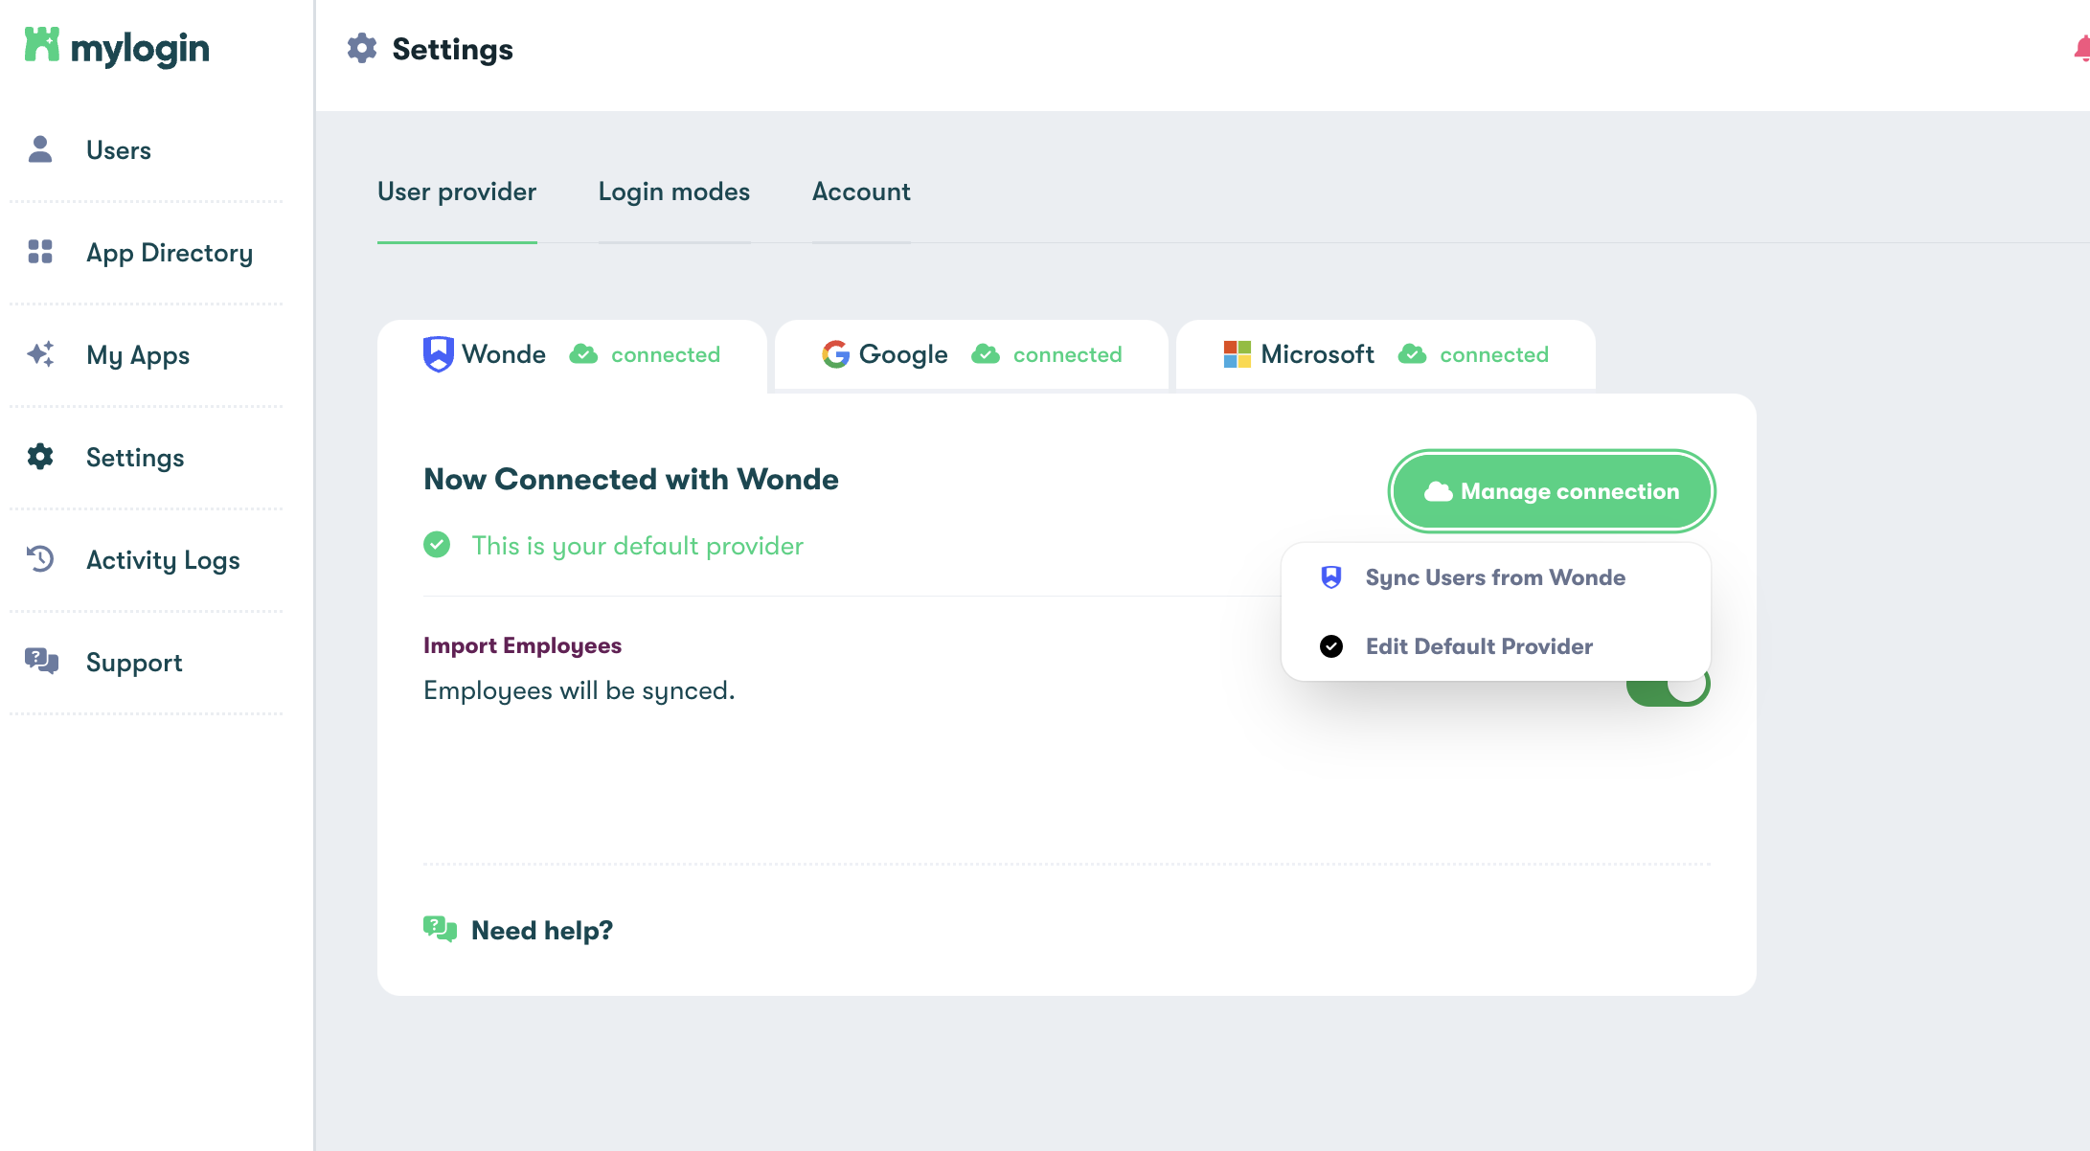Click Wonde shield icon in dropdown menu
The width and height of the screenshot is (2090, 1151).
tap(1331, 576)
